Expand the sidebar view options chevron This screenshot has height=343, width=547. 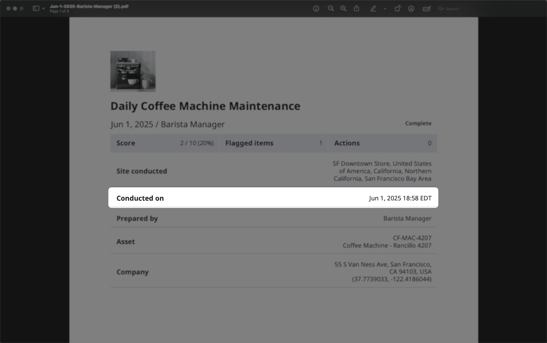tap(43, 8)
